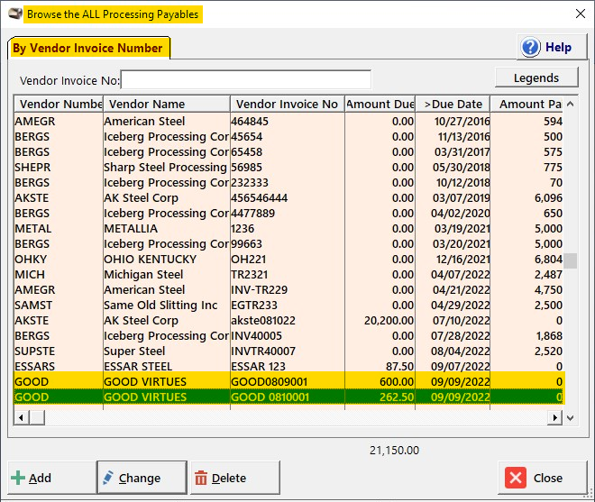Focus the Vendor Invoice No input field
595x502 pixels.
click(246, 79)
